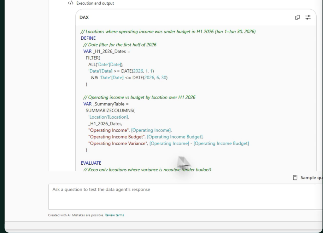323x233 pixels.
Task: Follow the Review terms link
Action: [x=114, y=215]
